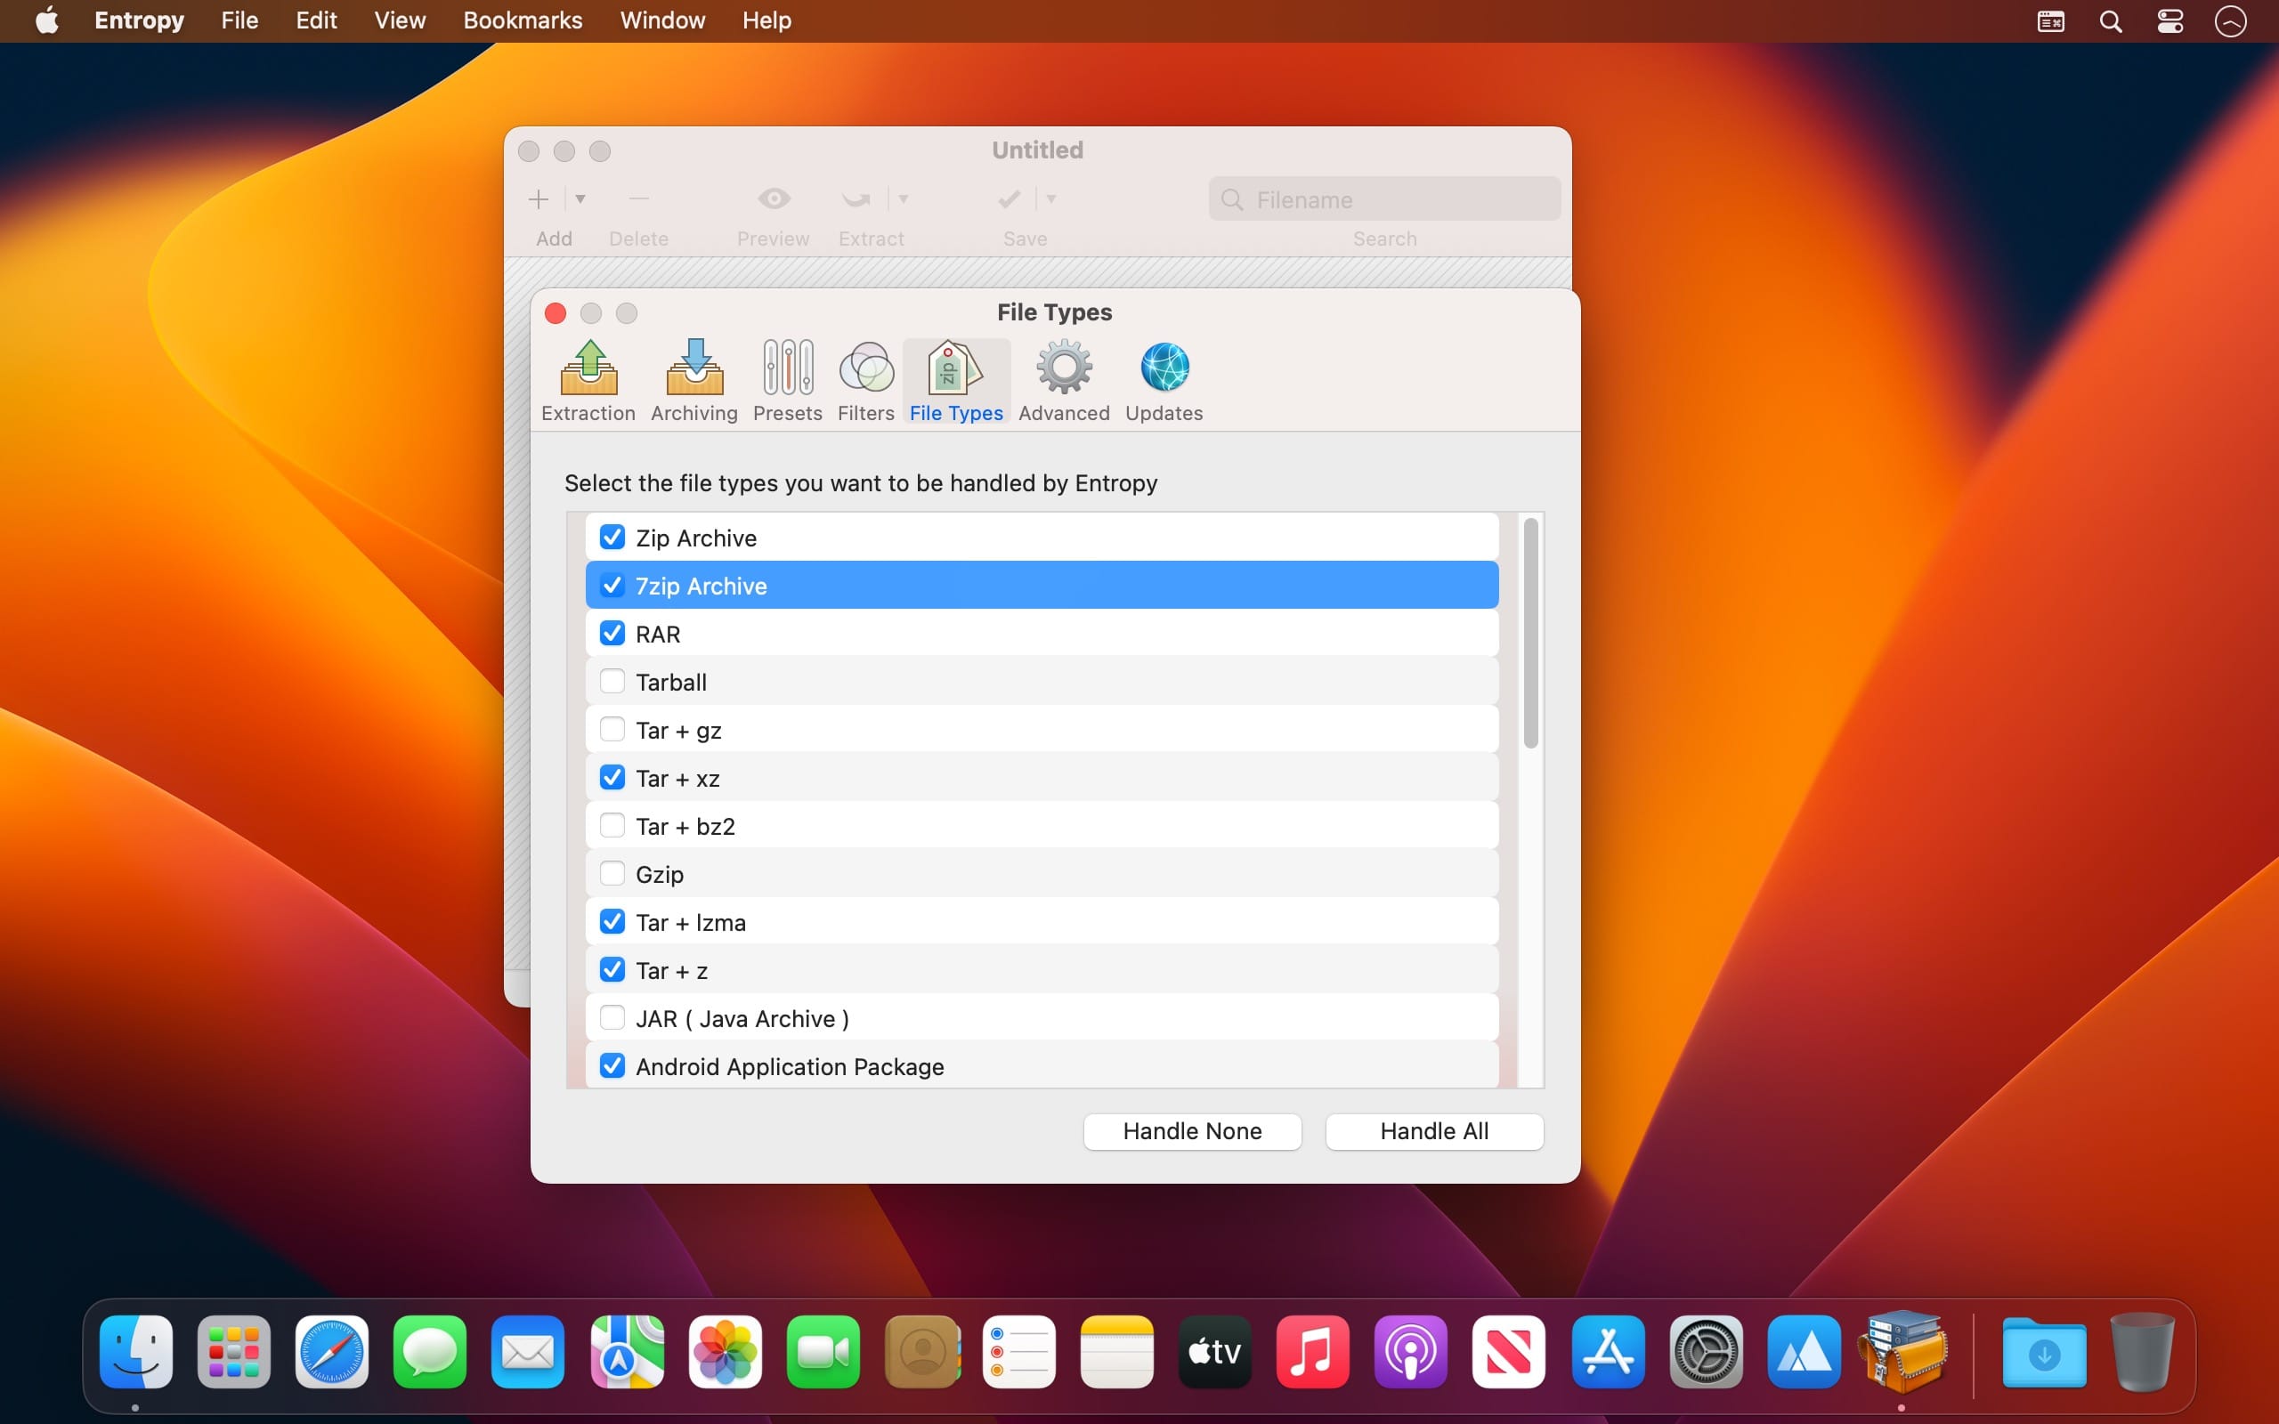Screen dimensions: 2279x1424
Task: Open the Bookmarks menu
Action: point(523,20)
